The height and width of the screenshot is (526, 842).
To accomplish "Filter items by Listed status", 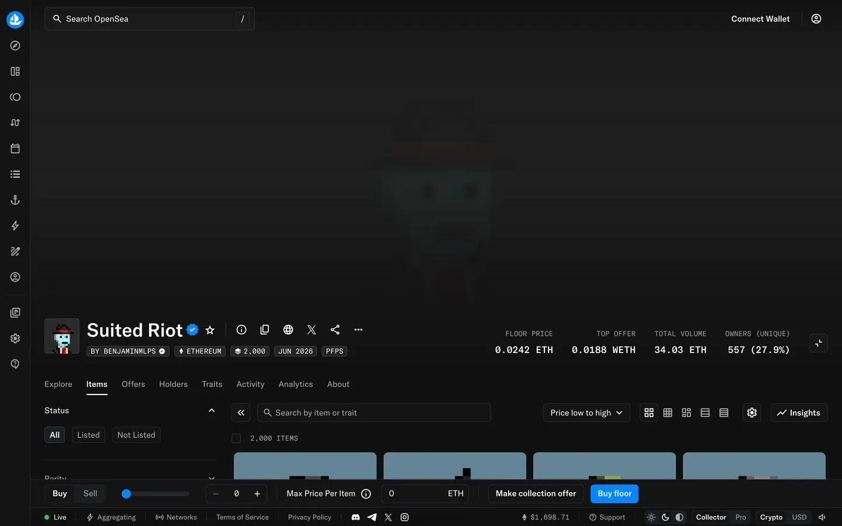I will point(88,435).
